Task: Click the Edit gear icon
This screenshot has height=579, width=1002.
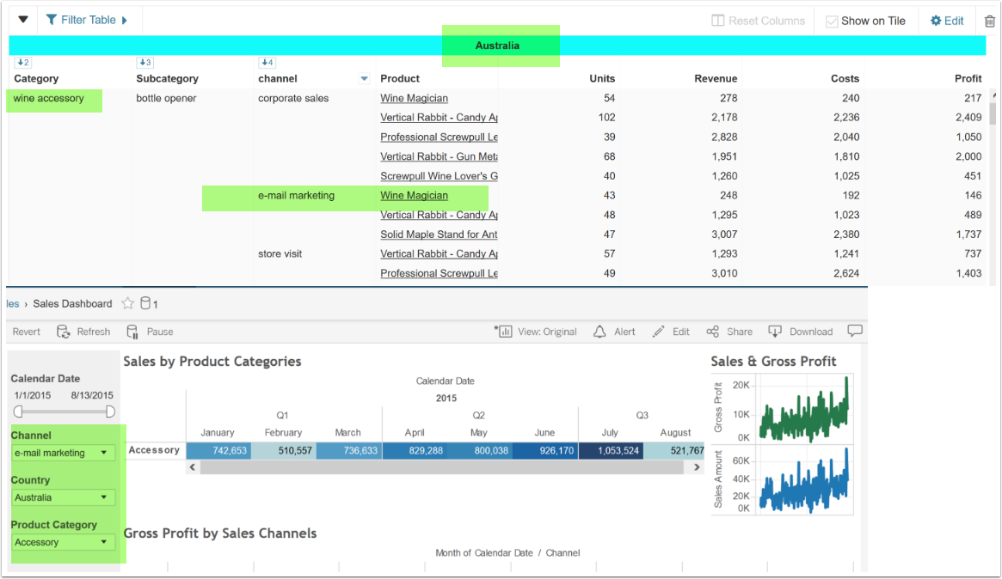Action: [x=936, y=21]
